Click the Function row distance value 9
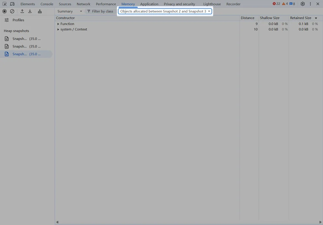The height and width of the screenshot is (225, 323). click(256, 24)
